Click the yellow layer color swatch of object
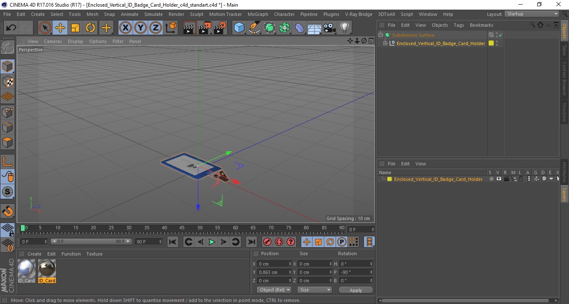The image size is (569, 304). 491,43
